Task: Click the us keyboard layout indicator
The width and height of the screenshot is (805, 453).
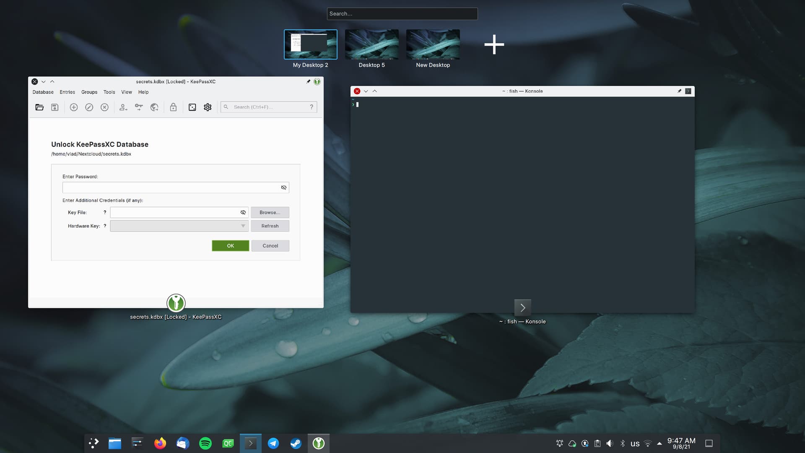Action: pos(635,444)
